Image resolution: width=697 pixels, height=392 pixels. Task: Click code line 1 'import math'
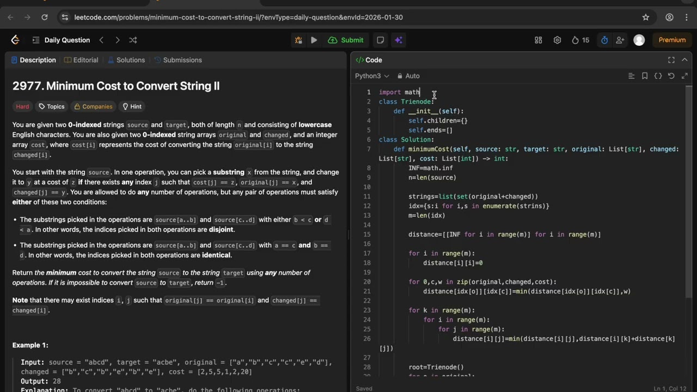pos(399,92)
